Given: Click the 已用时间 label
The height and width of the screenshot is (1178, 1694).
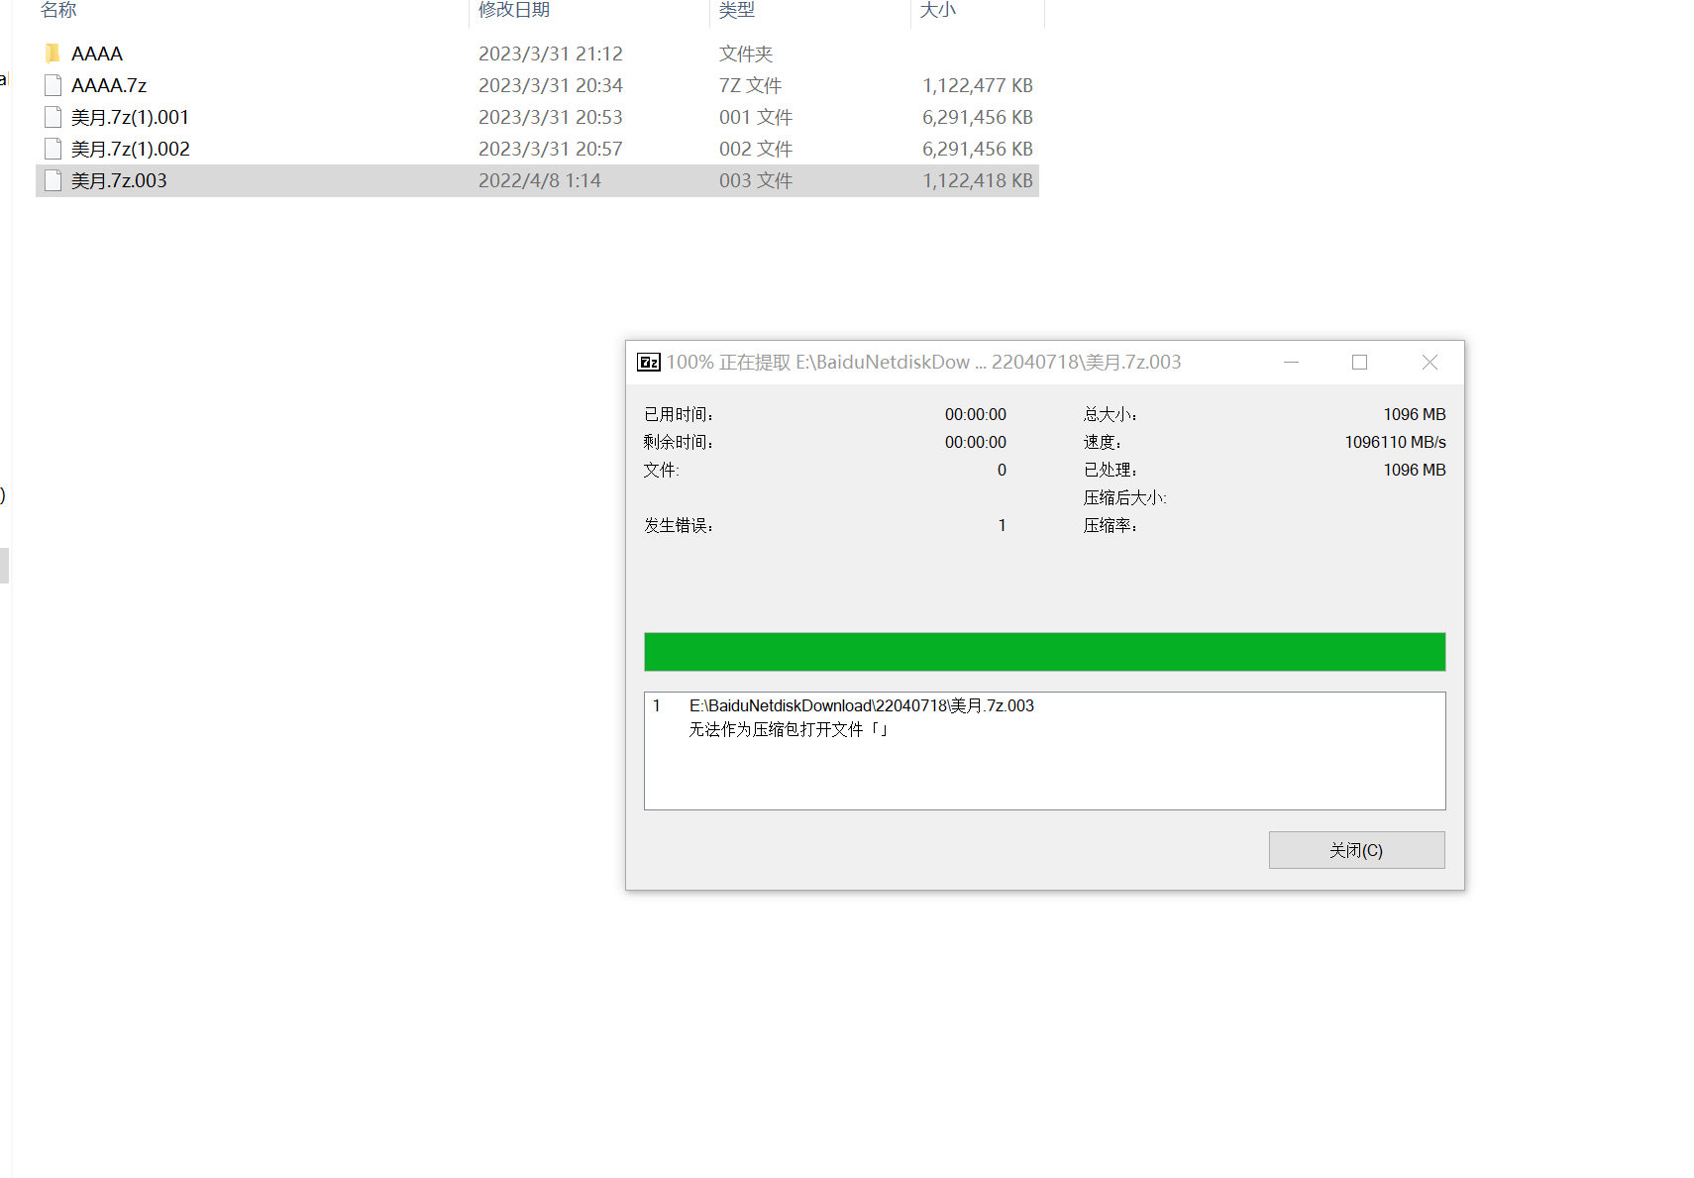Looking at the screenshot, I should (679, 414).
